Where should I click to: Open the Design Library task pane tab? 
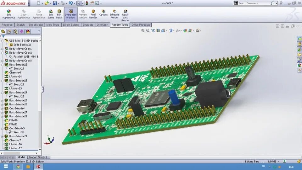tap(299, 49)
